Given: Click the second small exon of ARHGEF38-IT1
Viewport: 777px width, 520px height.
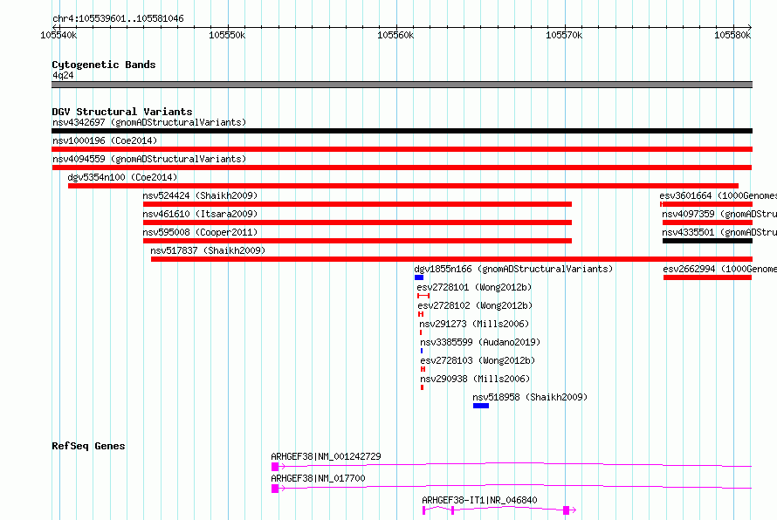Looking at the screenshot, I should [452, 510].
